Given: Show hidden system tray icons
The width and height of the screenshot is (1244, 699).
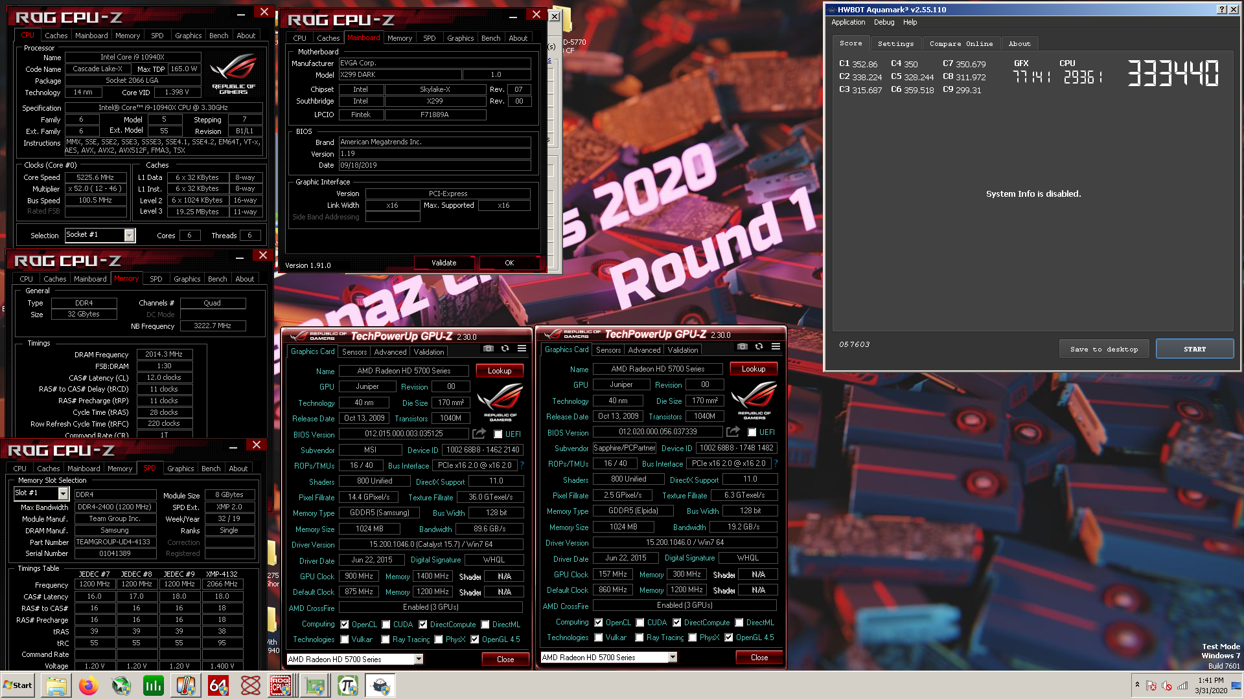Looking at the screenshot, I should pos(1137,685).
